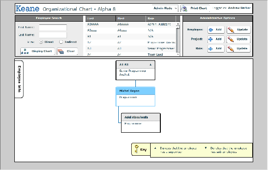Screen dimensions: 268x170
Task: Select the Direct view radio button
Action: [x=41, y=42]
